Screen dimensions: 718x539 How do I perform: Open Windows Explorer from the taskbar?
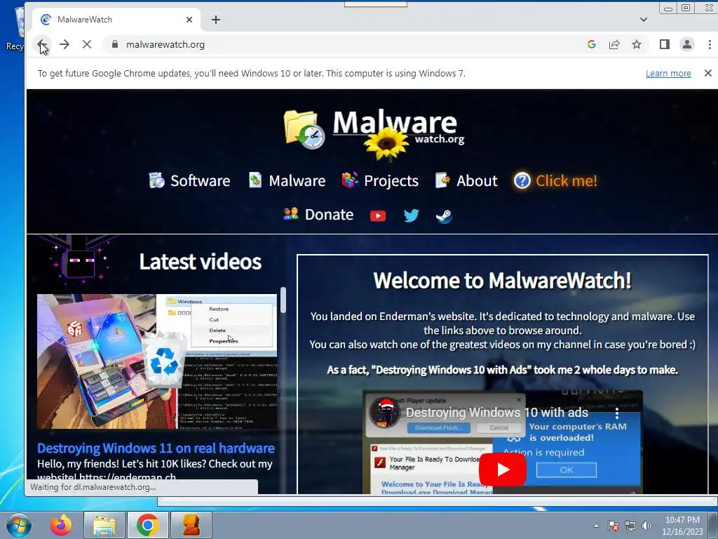click(x=104, y=525)
